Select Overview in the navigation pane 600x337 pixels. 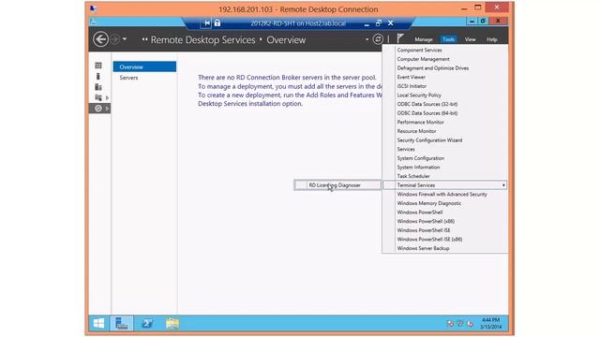(x=144, y=66)
